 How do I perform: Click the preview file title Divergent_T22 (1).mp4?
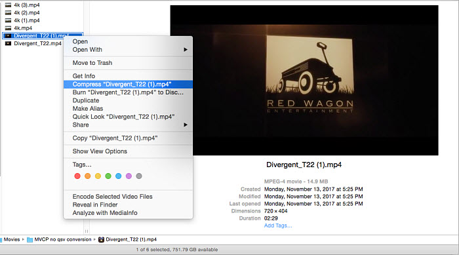pos(304,165)
